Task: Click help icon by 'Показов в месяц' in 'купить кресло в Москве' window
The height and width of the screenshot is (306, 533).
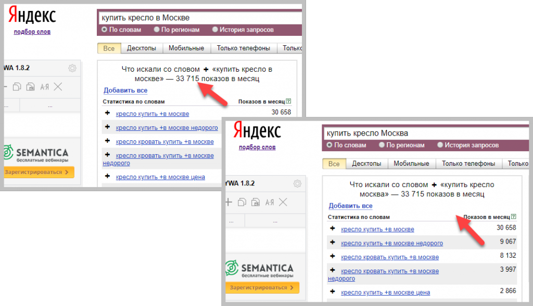Action: [x=288, y=101]
